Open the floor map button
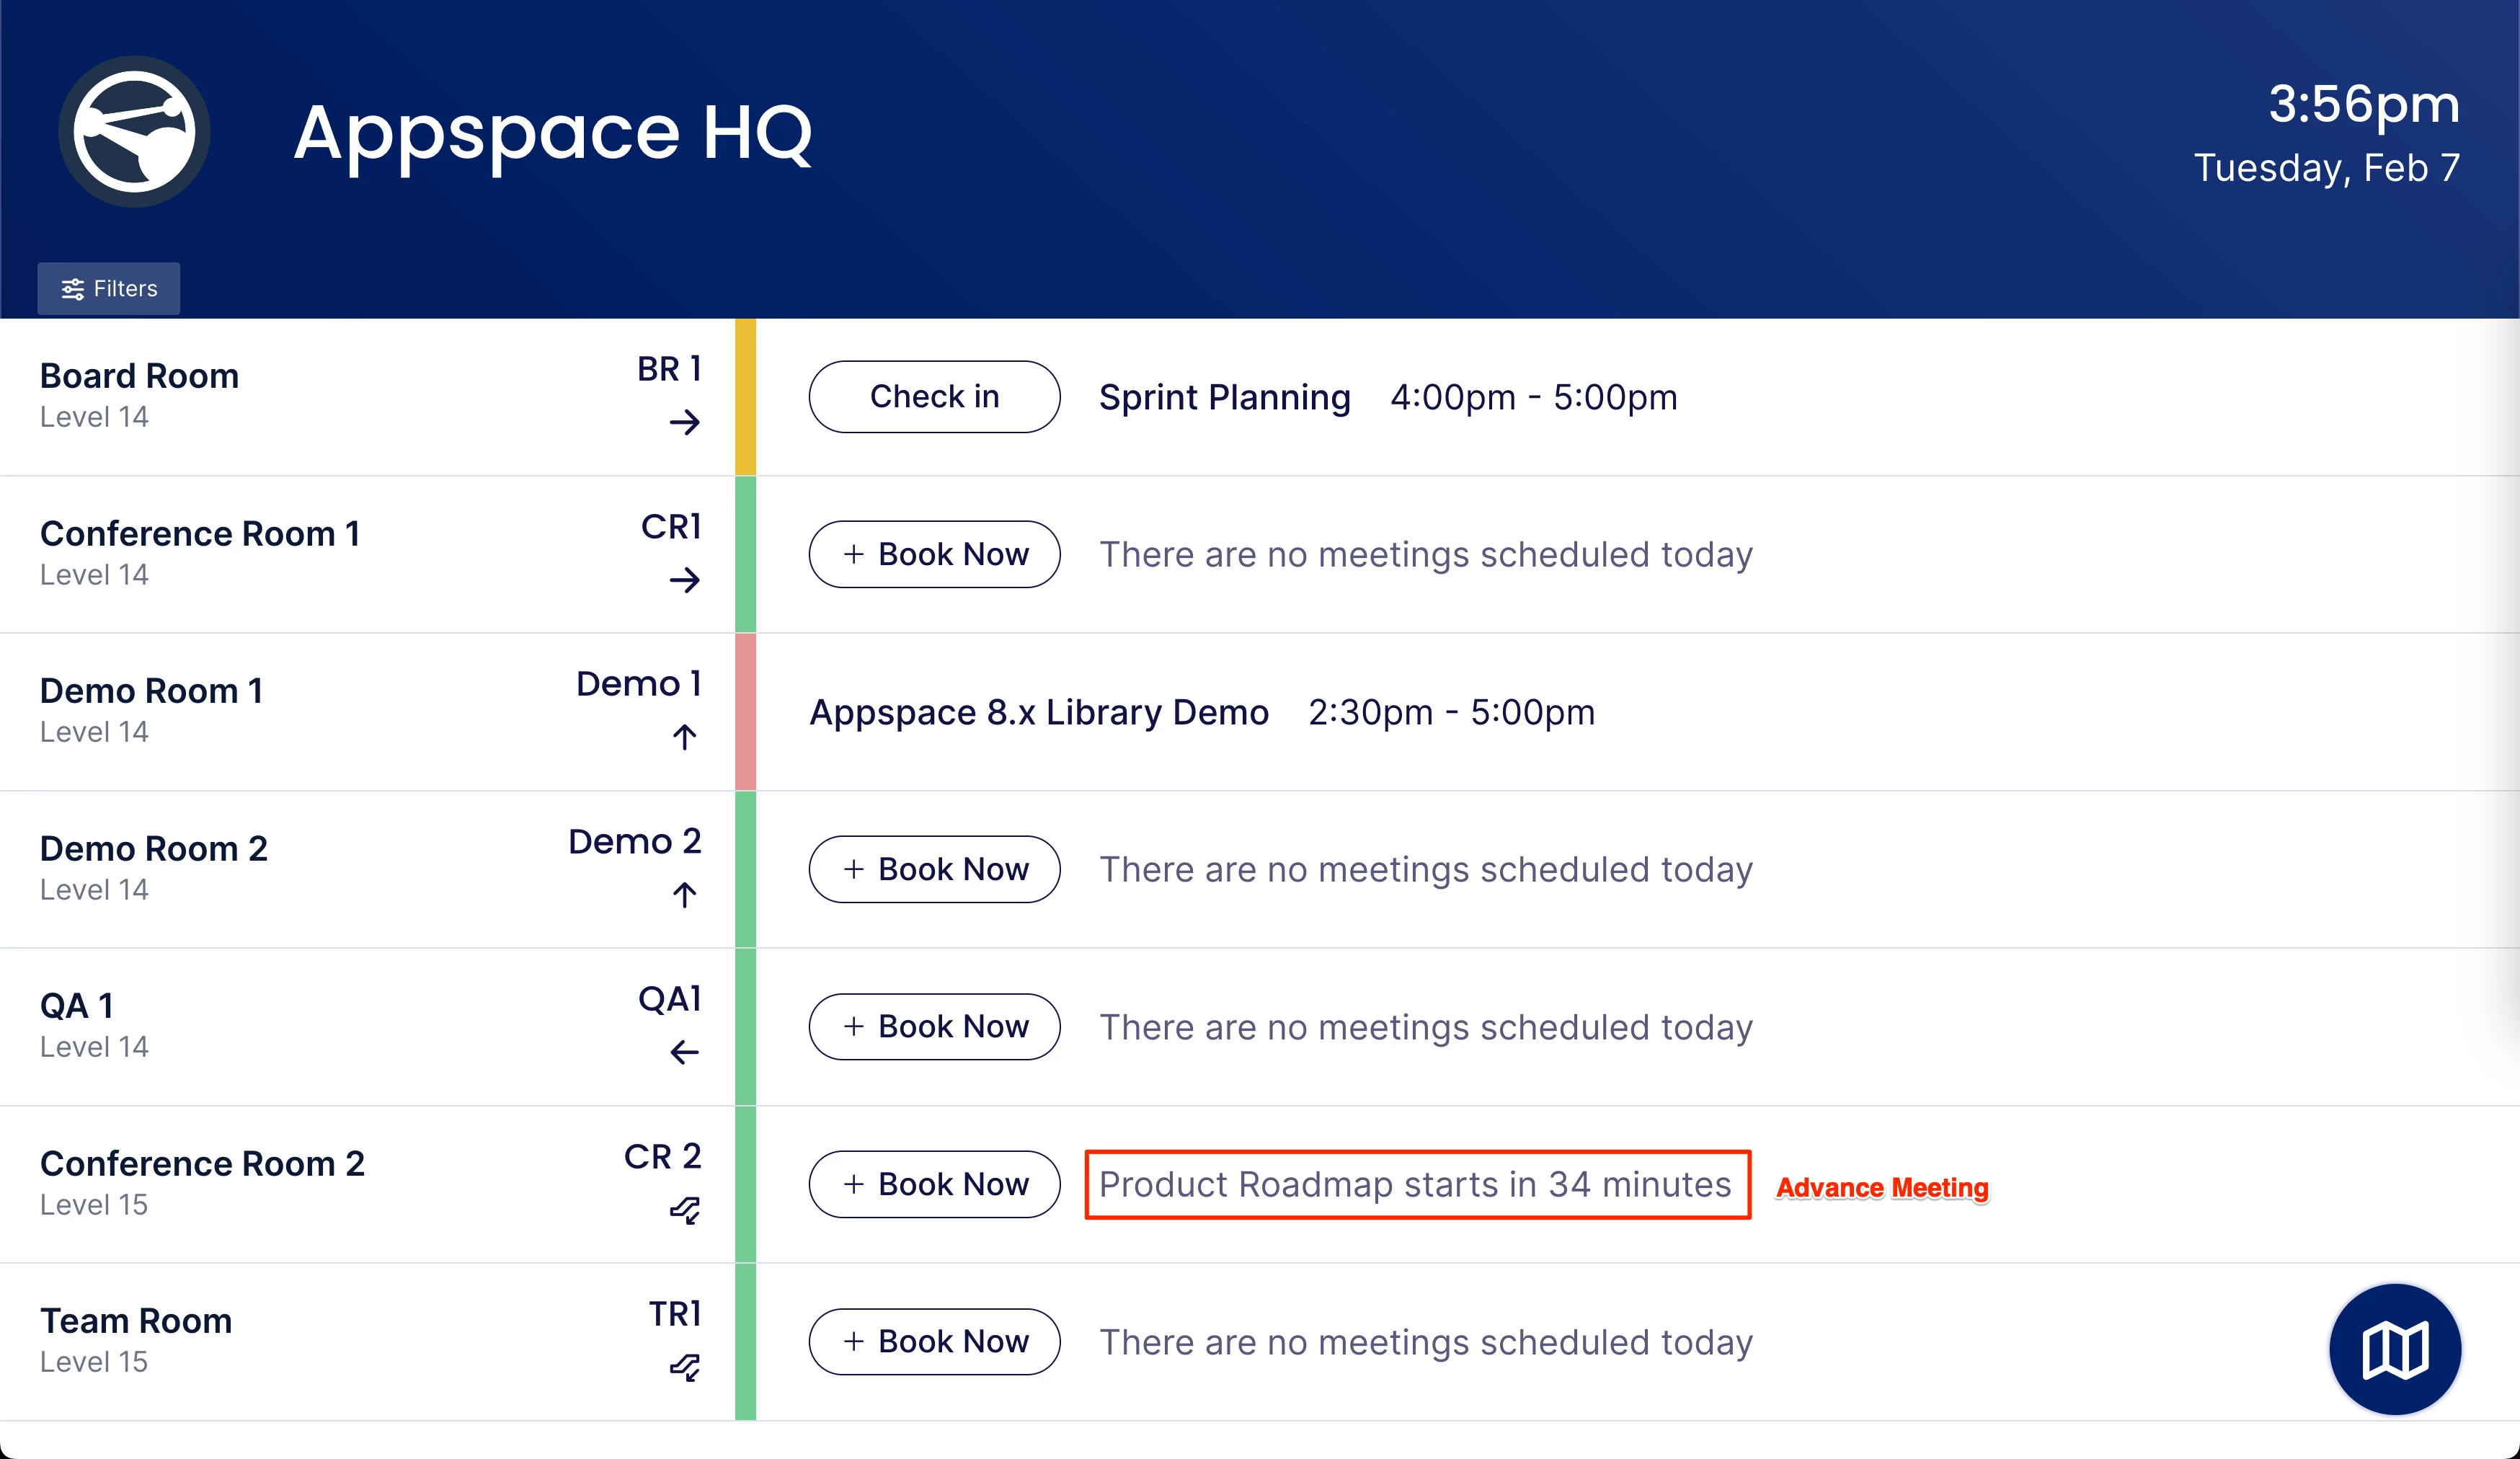This screenshot has width=2520, height=1459. 2394,1349
